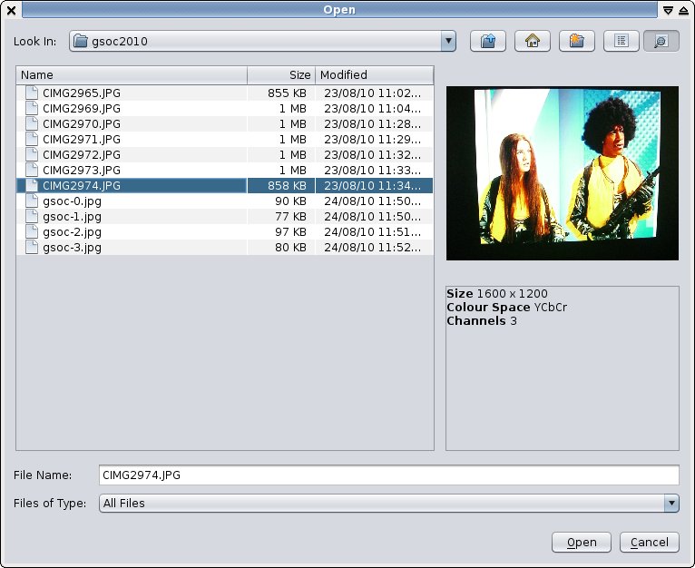Click file icon beside CIMG2973.JPG
695x568 pixels.
point(32,170)
